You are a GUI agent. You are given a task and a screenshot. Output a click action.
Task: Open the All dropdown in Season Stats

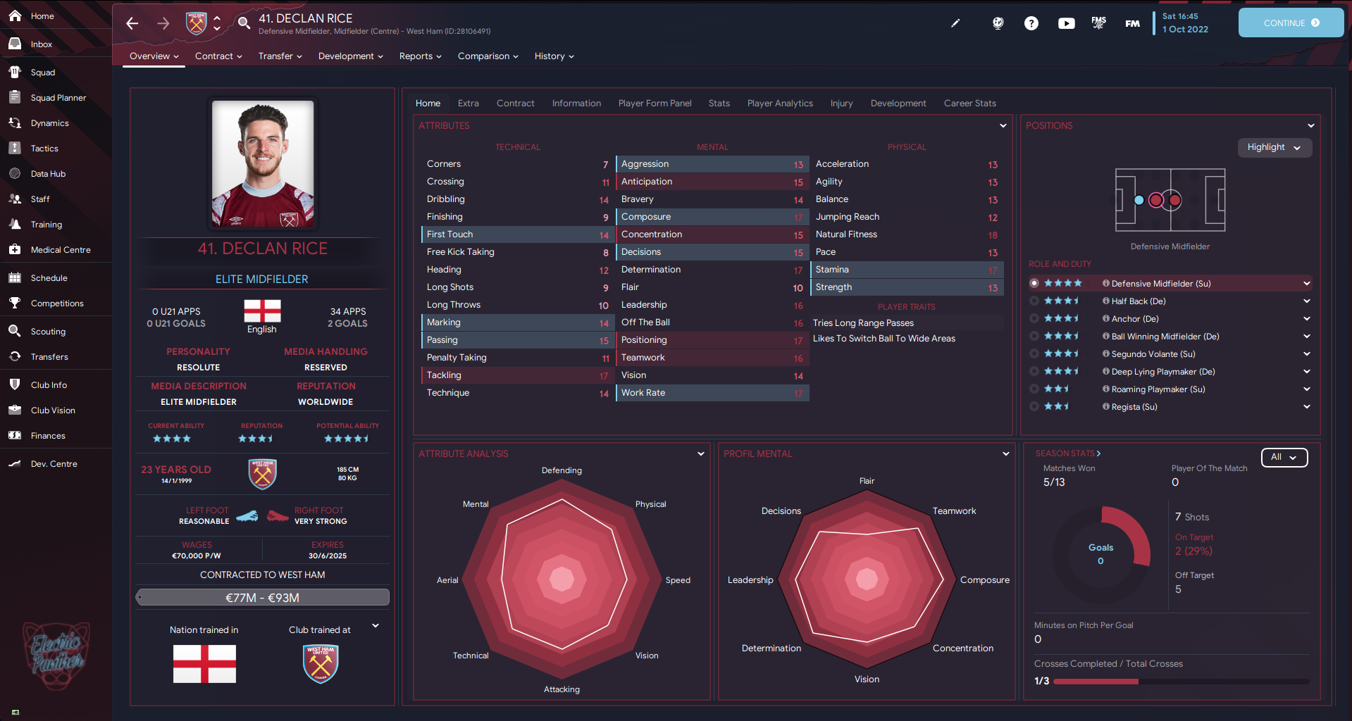1284,458
